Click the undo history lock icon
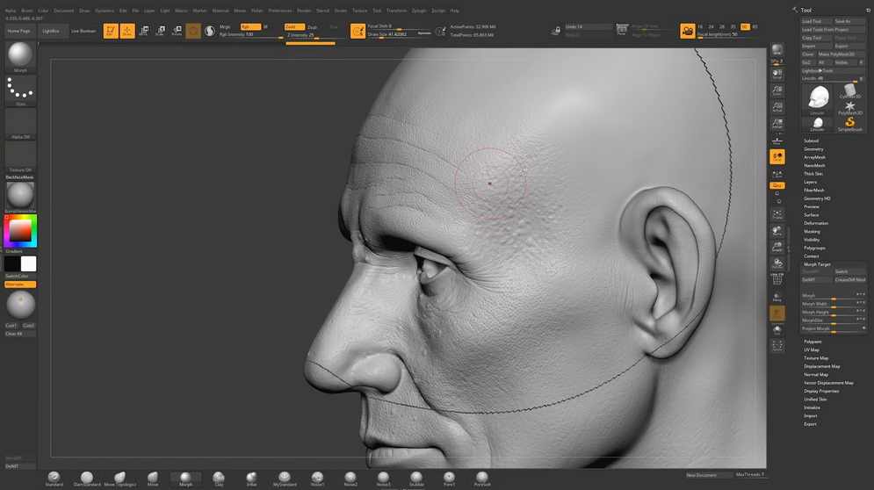Viewport: 874px width, 490px height. [x=556, y=31]
